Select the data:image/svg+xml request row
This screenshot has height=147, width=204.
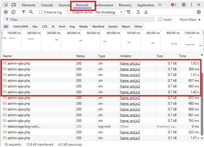click(101, 127)
